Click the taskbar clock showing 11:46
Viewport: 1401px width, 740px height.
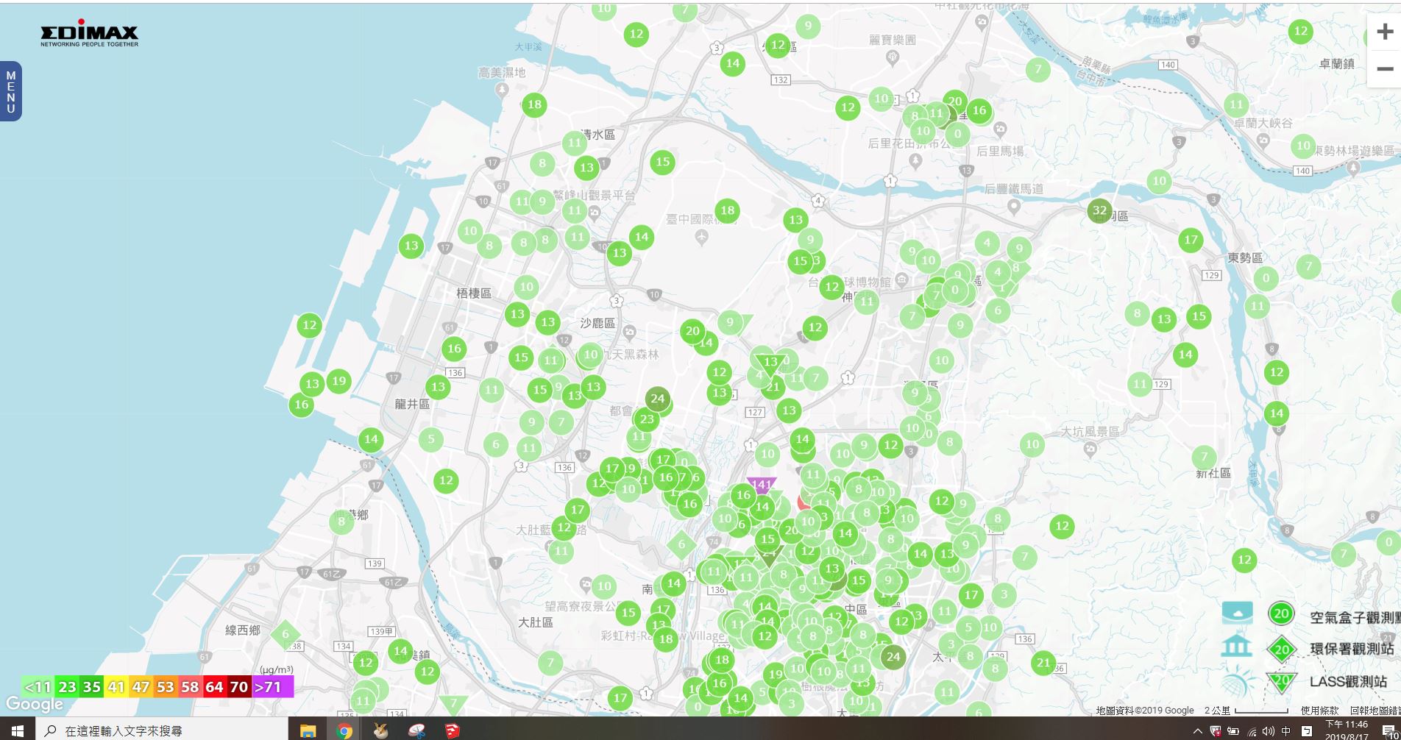click(1347, 730)
